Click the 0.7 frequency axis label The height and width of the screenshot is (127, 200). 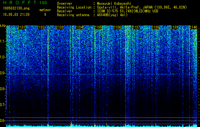pyautogui.click(x=3, y=105)
